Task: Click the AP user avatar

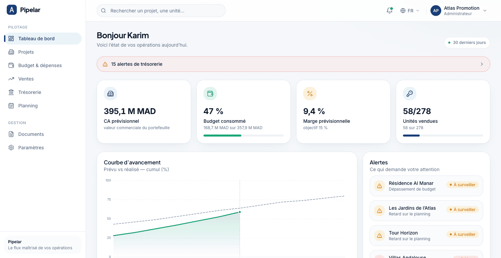Action: coord(436,11)
